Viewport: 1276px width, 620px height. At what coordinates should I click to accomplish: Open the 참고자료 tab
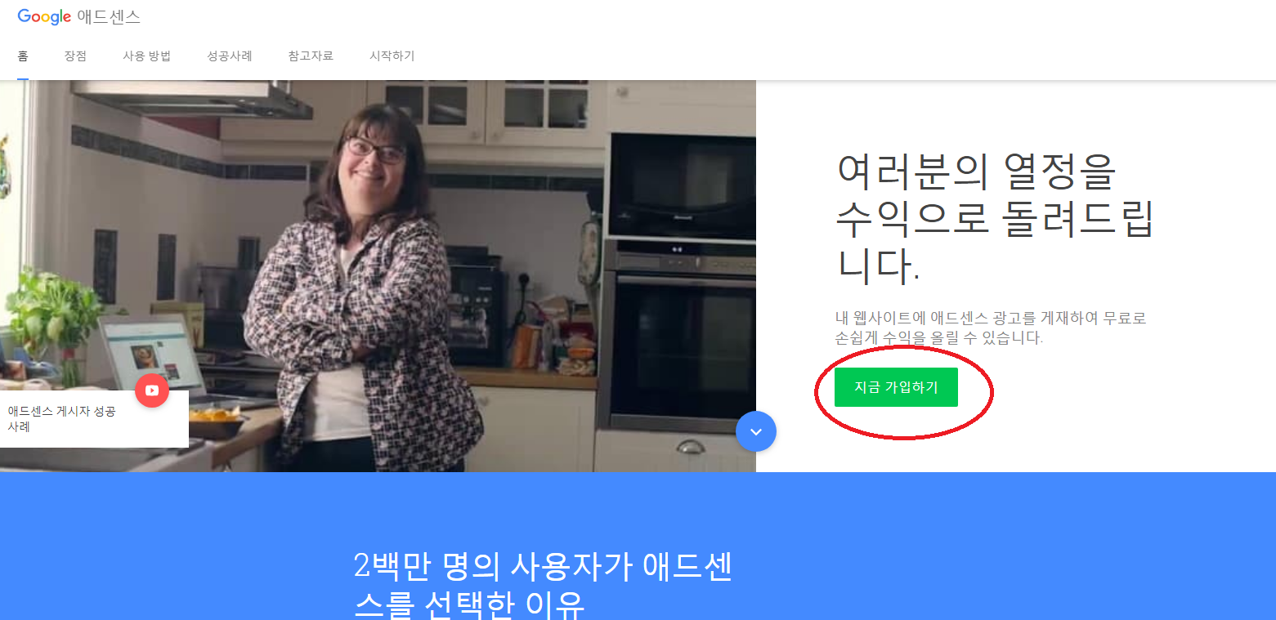pos(311,56)
